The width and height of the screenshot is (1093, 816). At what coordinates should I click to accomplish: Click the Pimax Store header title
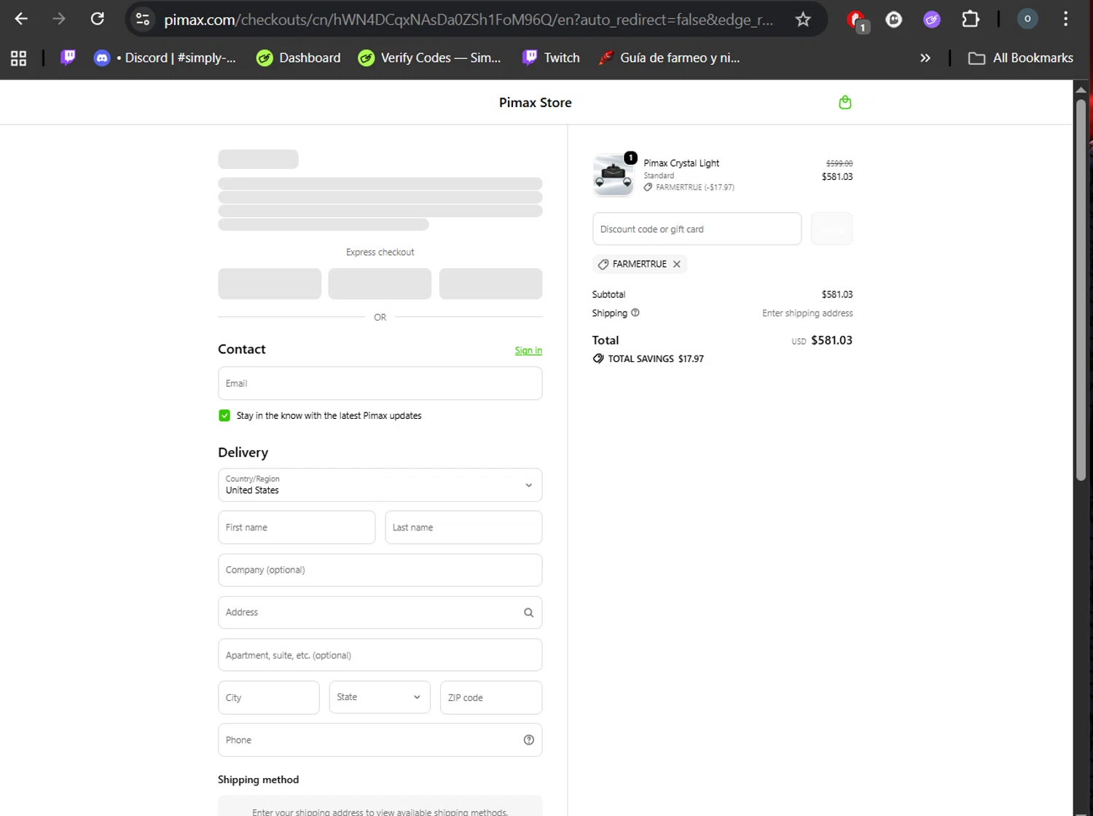click(536, 103)
